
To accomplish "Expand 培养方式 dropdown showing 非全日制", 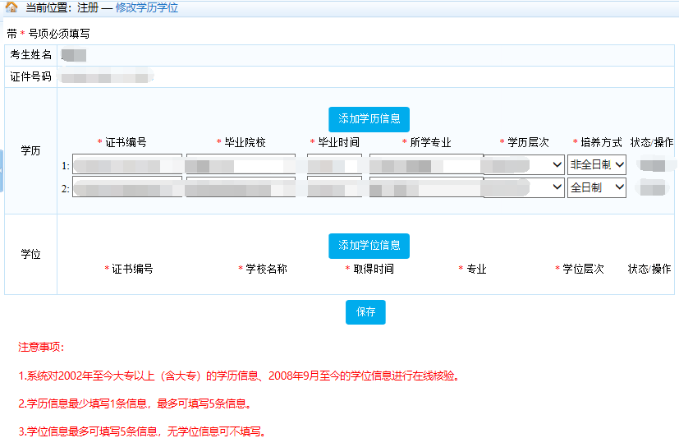I will (x=597, y=164).
